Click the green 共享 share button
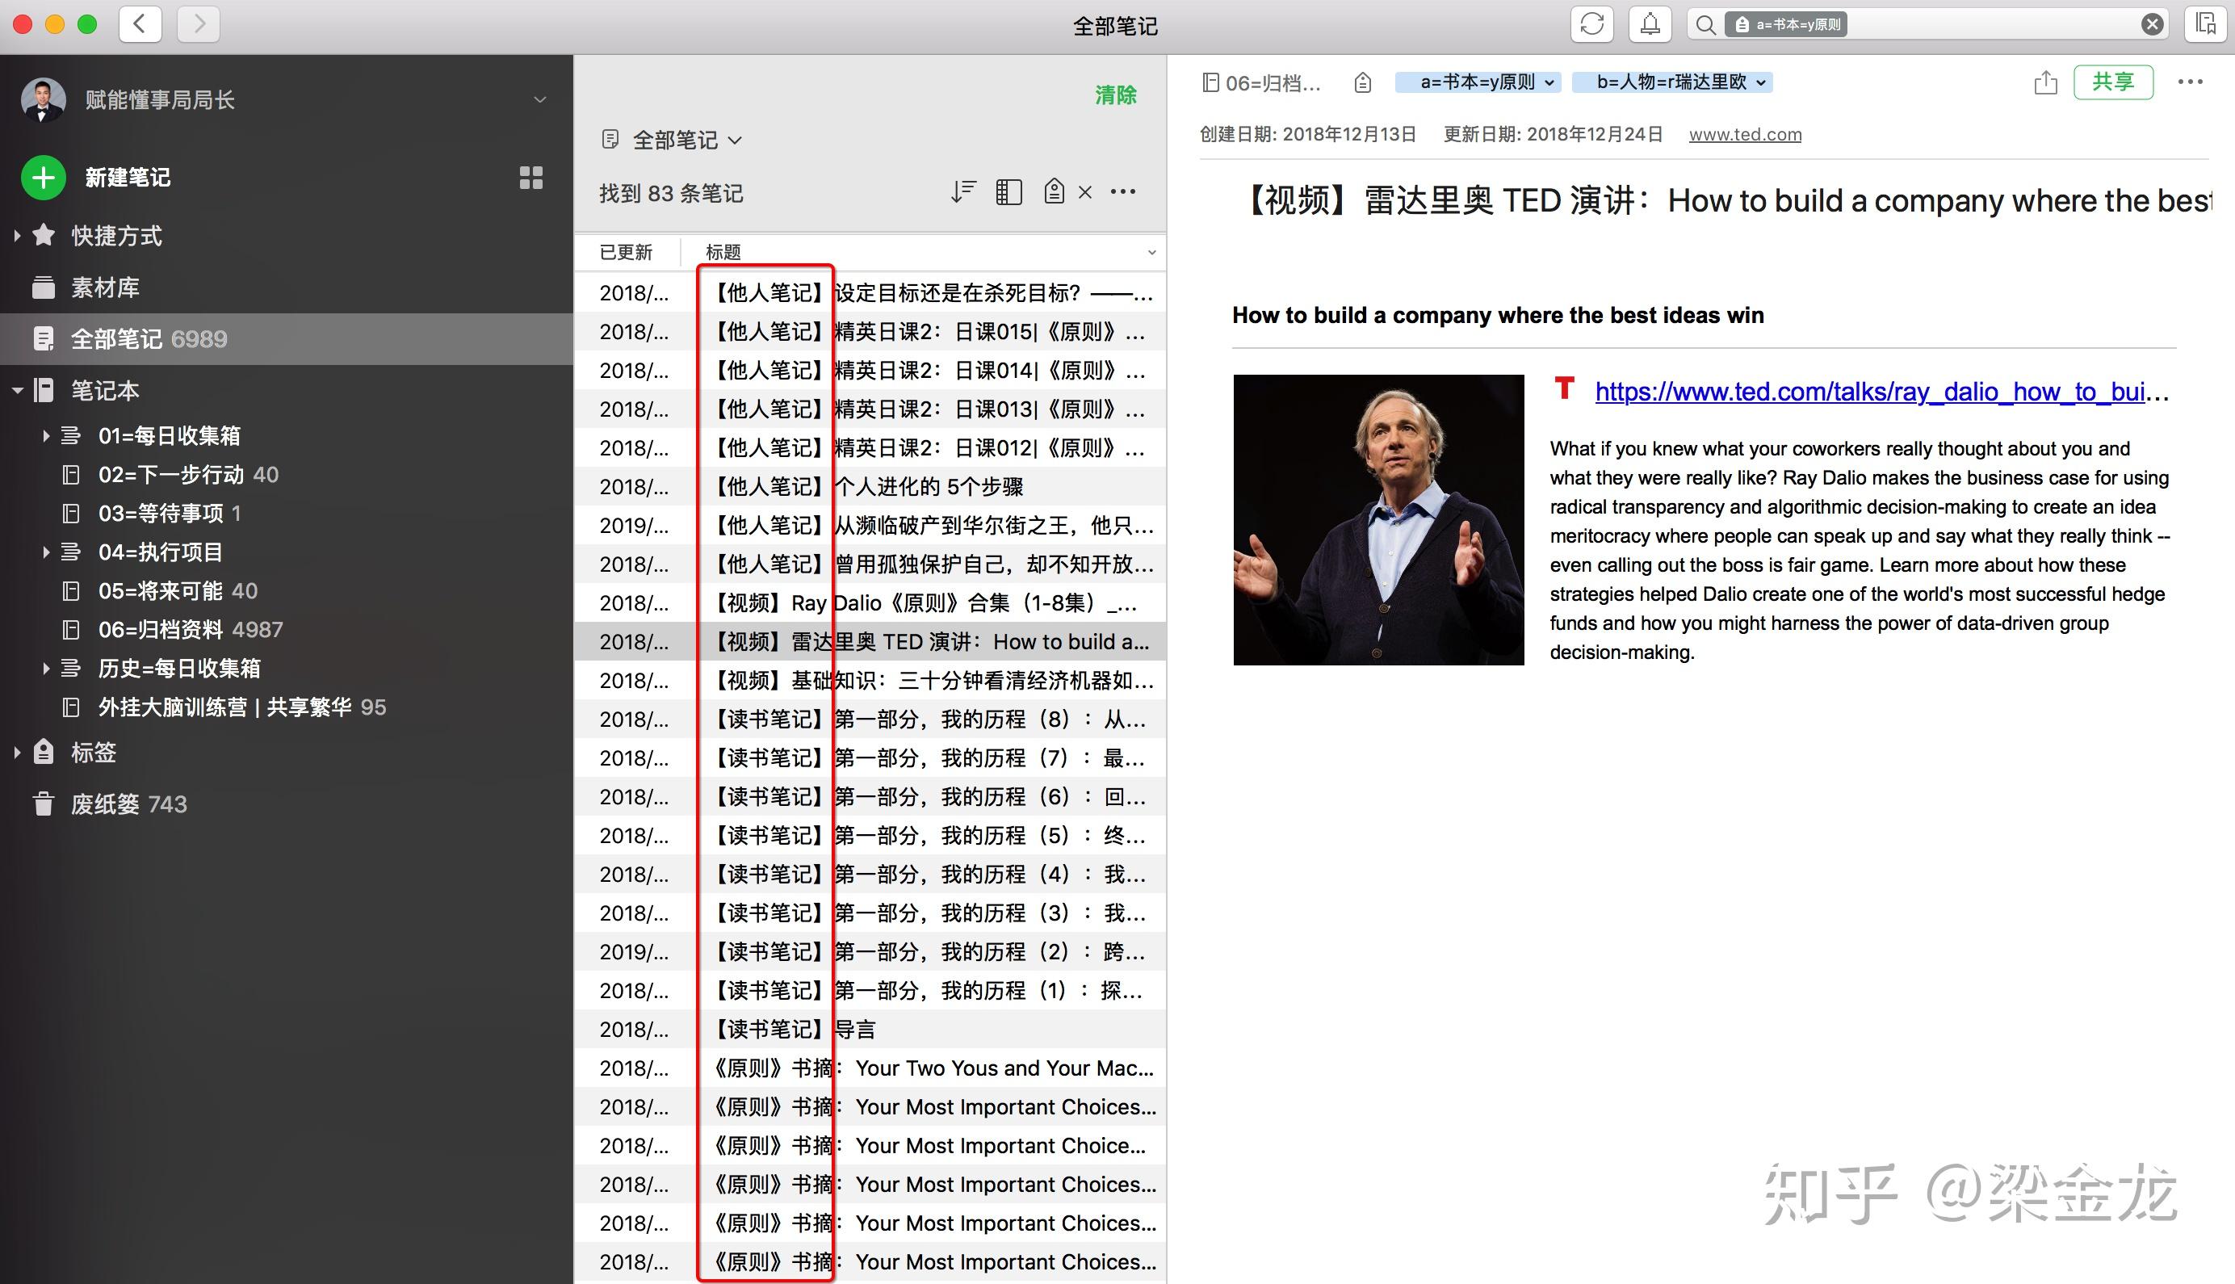The height and width of the screenshot is (1284, 2235). click(2113, 82)
